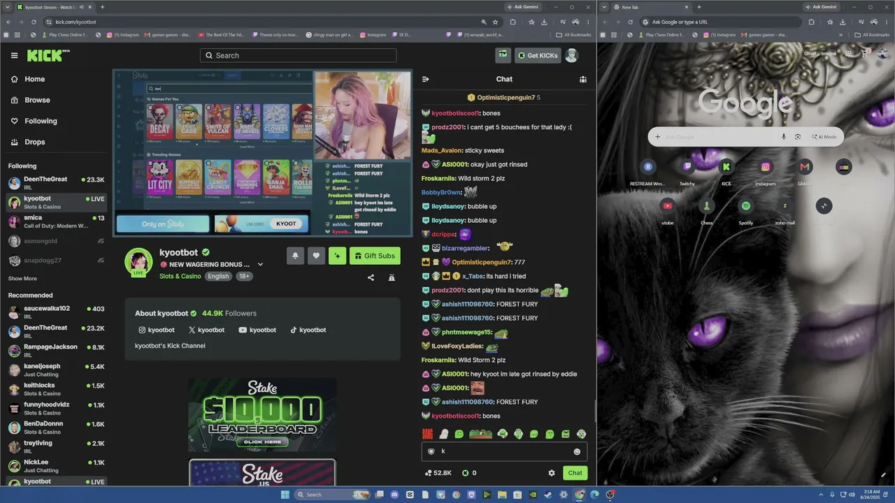Click the channel points 52.8K balance

438,473
